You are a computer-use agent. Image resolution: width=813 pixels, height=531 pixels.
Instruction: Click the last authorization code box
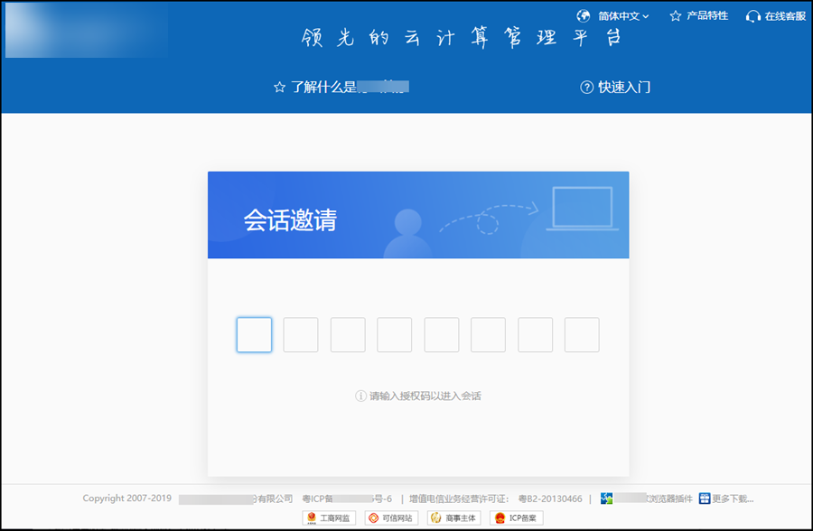click(x=582, y=335)
